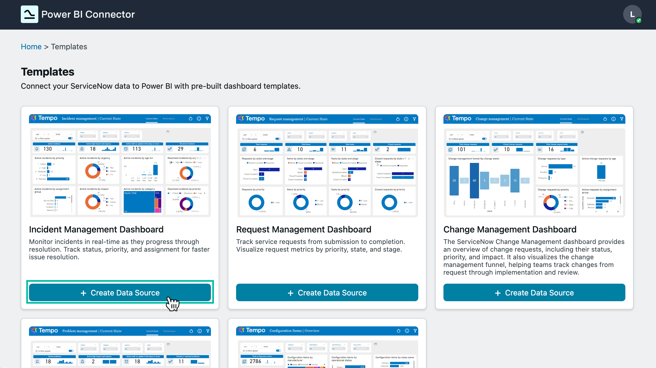The height and width of the screenshot is (368, 656).
Task: Click the Power BI Connector logo icon
Action: point(30,14)
